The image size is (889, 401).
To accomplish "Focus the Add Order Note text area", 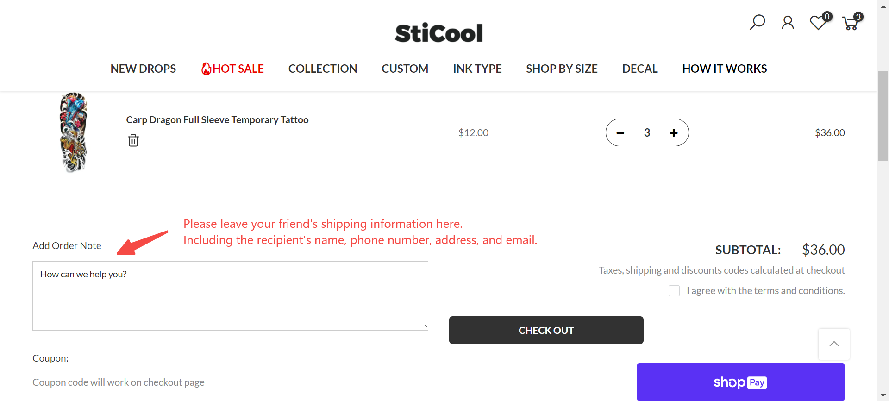I will 230,296.
